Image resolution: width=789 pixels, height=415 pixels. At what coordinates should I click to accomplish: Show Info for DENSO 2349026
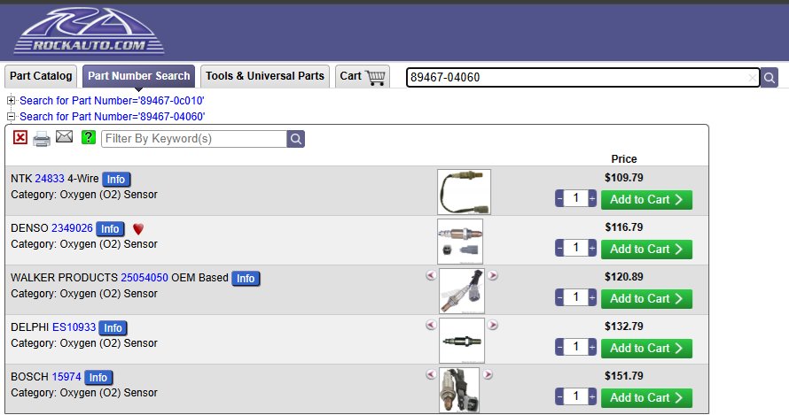(110, 229)
